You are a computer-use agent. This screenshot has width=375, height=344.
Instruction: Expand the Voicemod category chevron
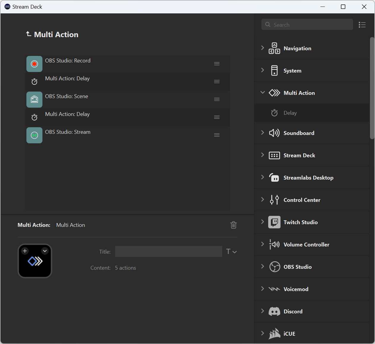click(262, 289)
